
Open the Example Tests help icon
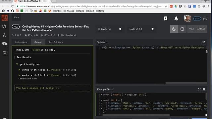pyautogui.click(x=204, y=89)
